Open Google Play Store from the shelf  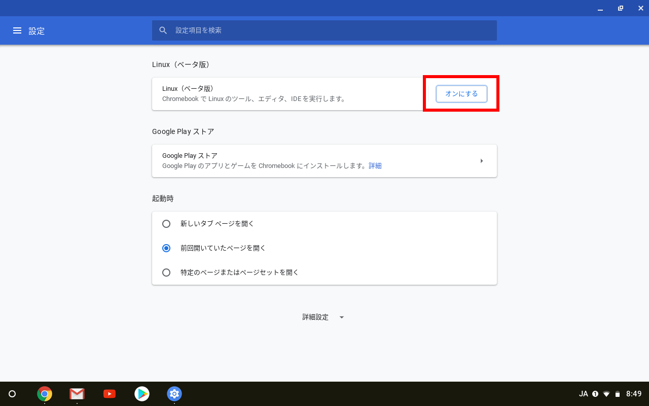pyautogui.click(x=142, y=394)
